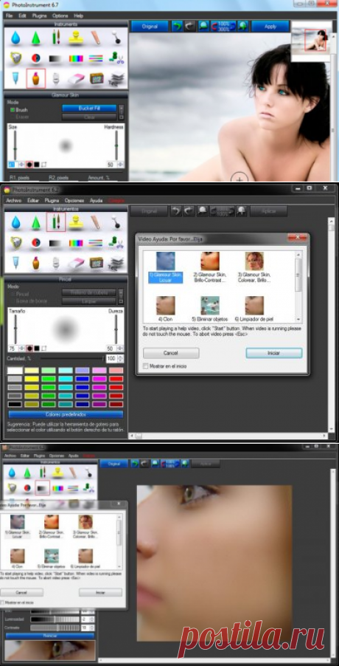The height and width of the screenshot is (666, 339).
Task: Select the black pin tool in English window
Action: point(116,38)
